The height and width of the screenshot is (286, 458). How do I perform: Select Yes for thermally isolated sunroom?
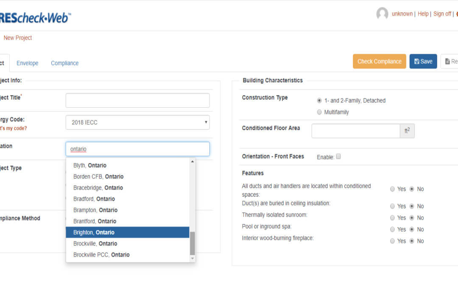[x=392, y=218]
